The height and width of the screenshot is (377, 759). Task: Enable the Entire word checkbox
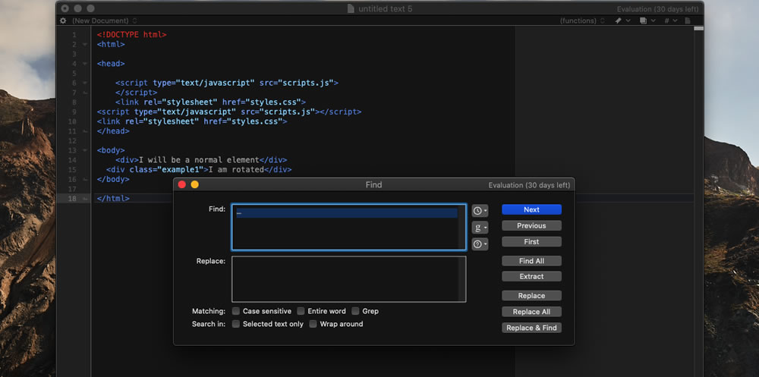point(301,311)
